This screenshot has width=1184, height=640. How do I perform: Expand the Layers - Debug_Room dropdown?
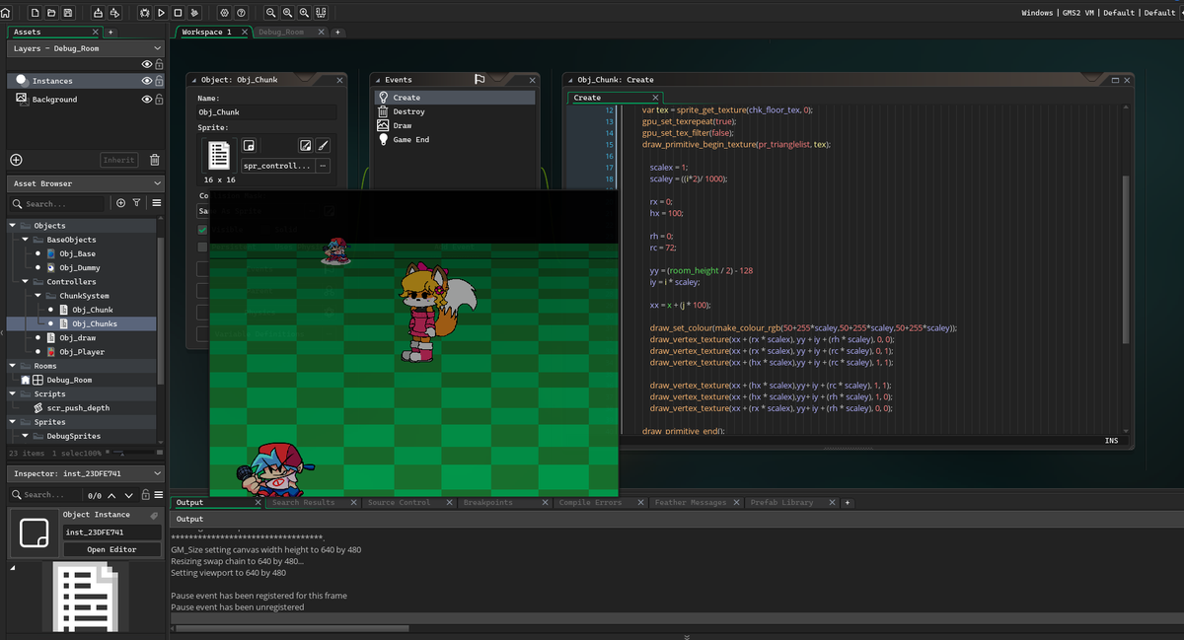coord(158,47)
